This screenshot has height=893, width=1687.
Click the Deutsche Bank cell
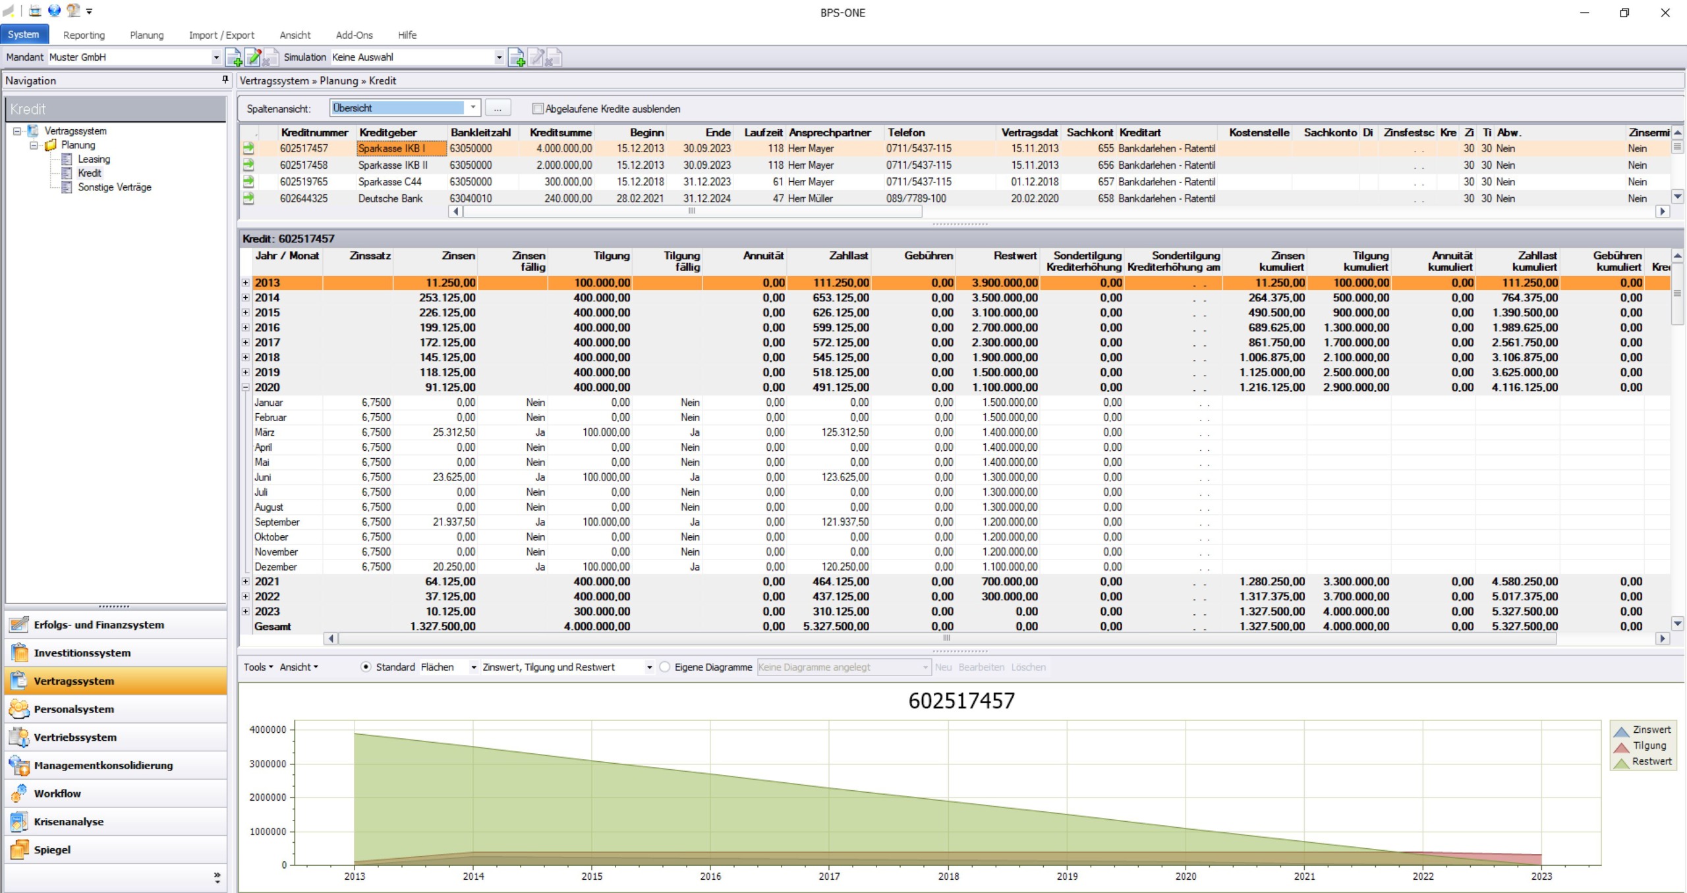click(401, 198)
